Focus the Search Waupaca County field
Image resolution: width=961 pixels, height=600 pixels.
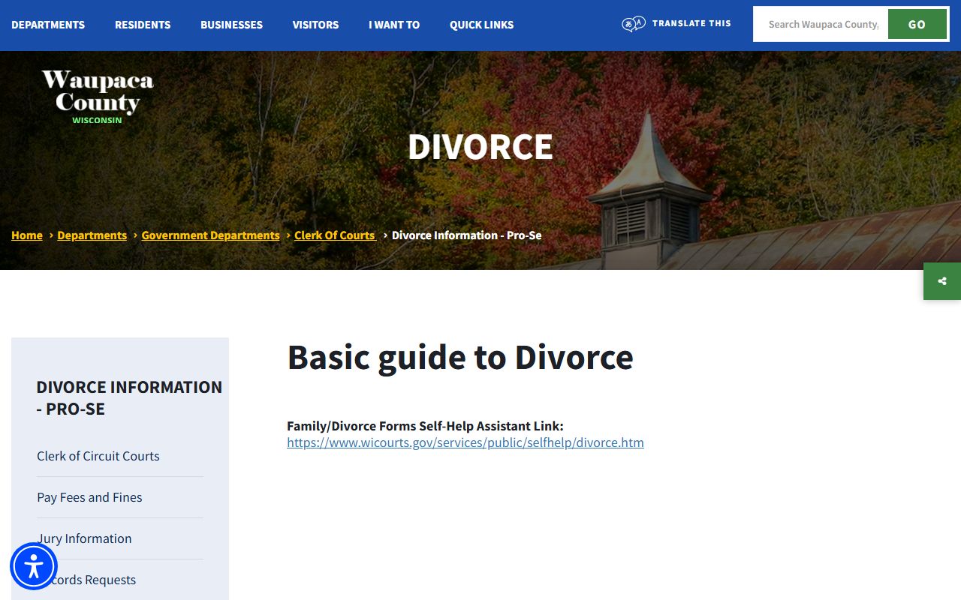[x=822, y=24]
